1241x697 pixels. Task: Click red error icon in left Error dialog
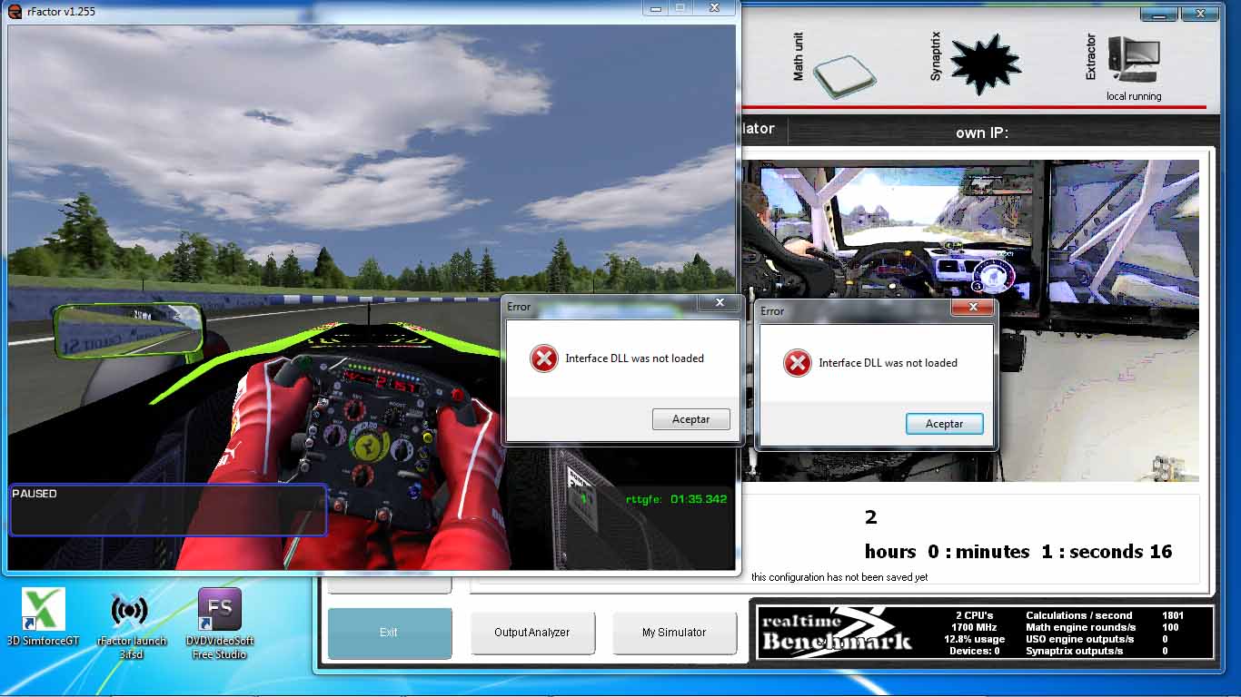tap(543, 359)
